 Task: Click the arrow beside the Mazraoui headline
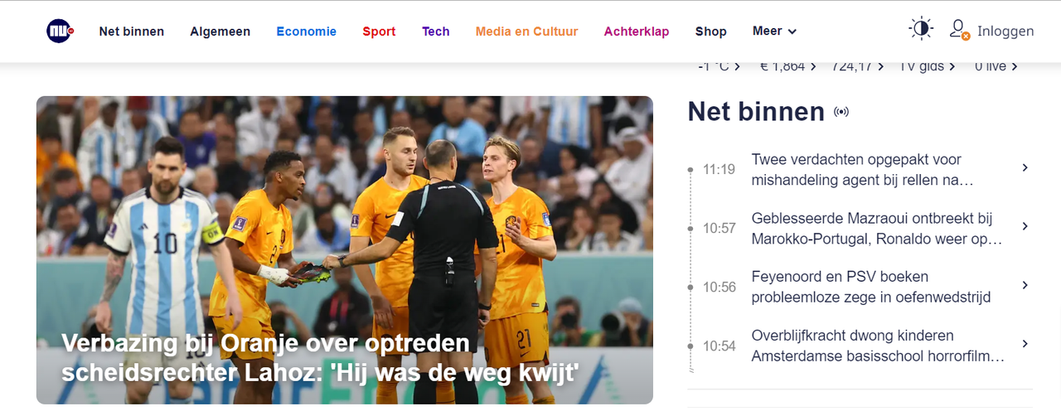click(x=1025, y=226)
